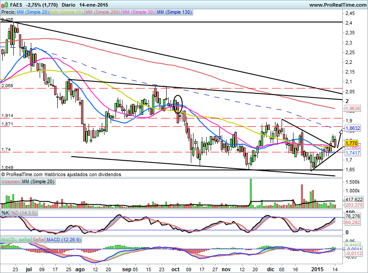Click the black ellipse annotation in October

[178, 104]
